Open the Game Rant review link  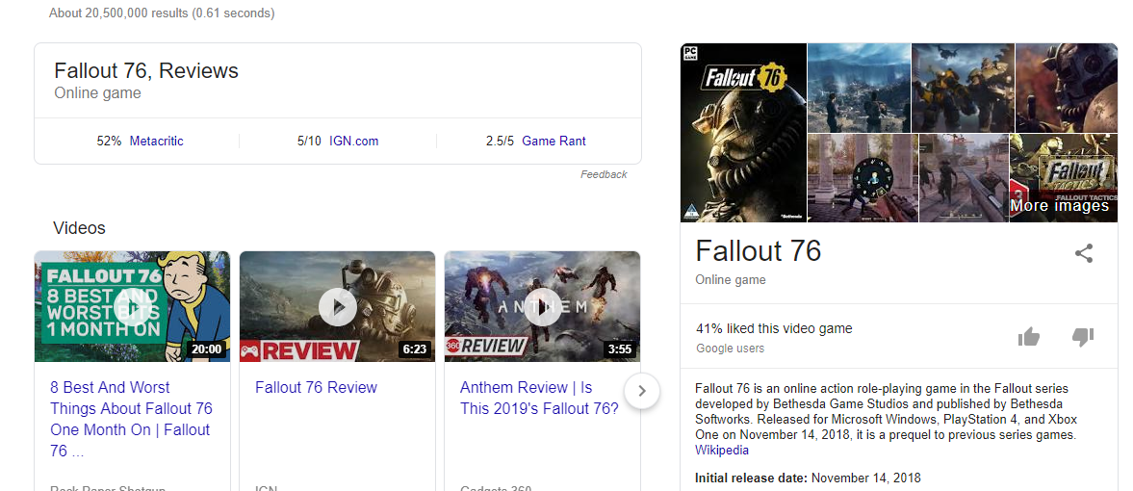point(554,141)
